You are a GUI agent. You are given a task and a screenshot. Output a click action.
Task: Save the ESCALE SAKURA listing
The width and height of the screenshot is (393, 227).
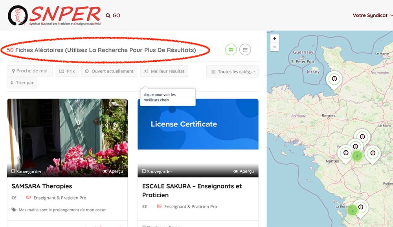pos(157,171)
